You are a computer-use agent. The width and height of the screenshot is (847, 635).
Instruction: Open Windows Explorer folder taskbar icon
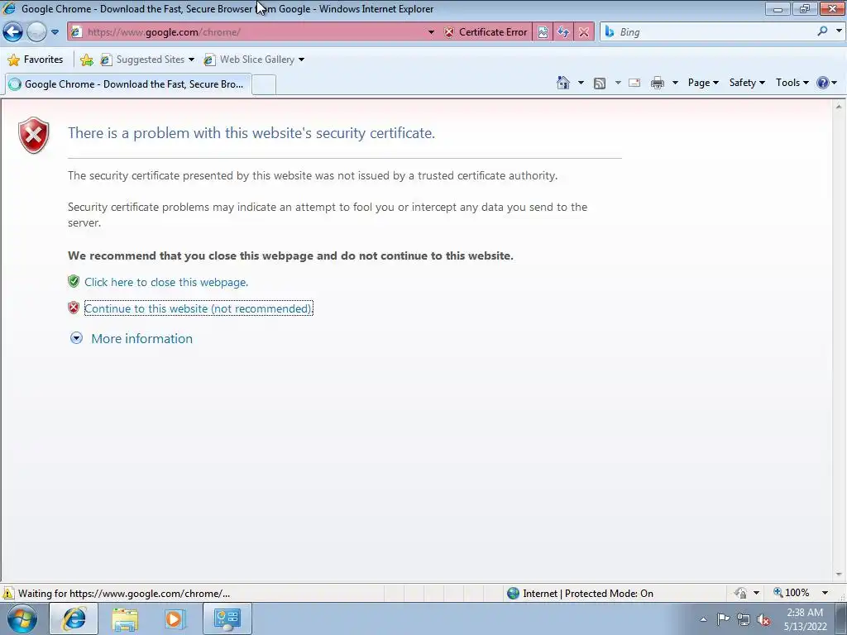click(125, 618)
